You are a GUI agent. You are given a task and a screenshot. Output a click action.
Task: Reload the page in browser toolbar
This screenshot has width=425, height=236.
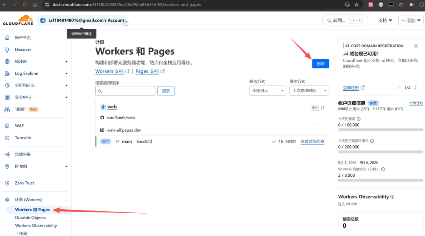[x=25, y=5]
